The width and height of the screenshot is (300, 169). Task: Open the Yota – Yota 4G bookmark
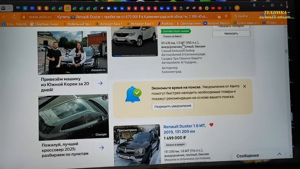(15, 24)
